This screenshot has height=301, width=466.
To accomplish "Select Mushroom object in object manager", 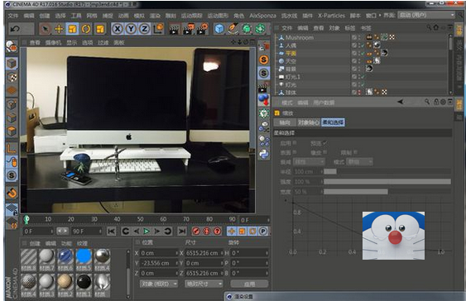I will point(300,38).
